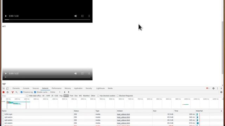Open the Lighthouse tab
The height and width of the screenshot is (126, 225).
[x=101, y=88]
